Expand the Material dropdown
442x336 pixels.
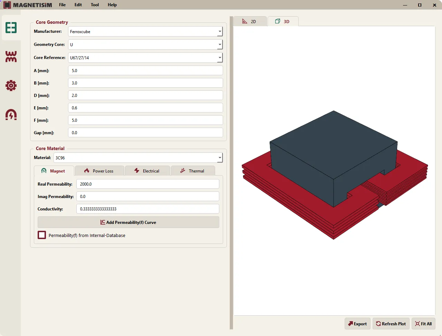click(x=138, y=158)
